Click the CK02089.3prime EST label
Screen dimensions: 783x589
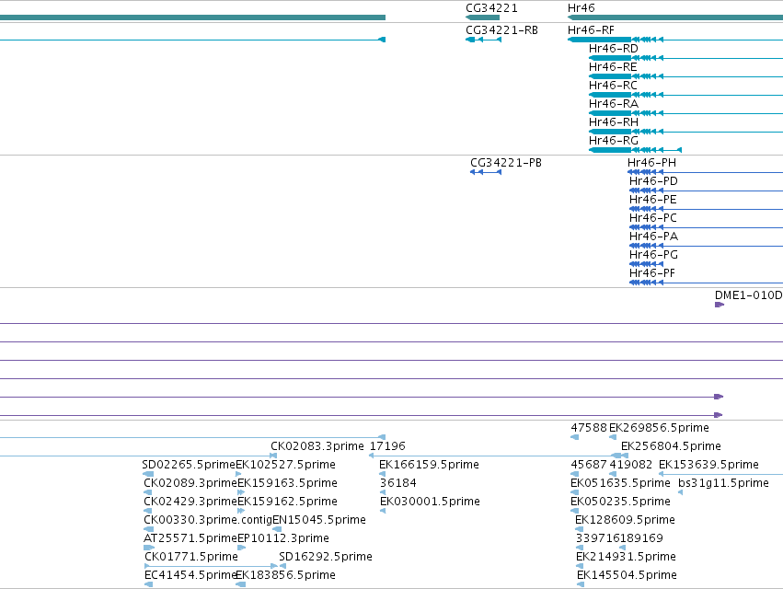[x=190, y=483]
